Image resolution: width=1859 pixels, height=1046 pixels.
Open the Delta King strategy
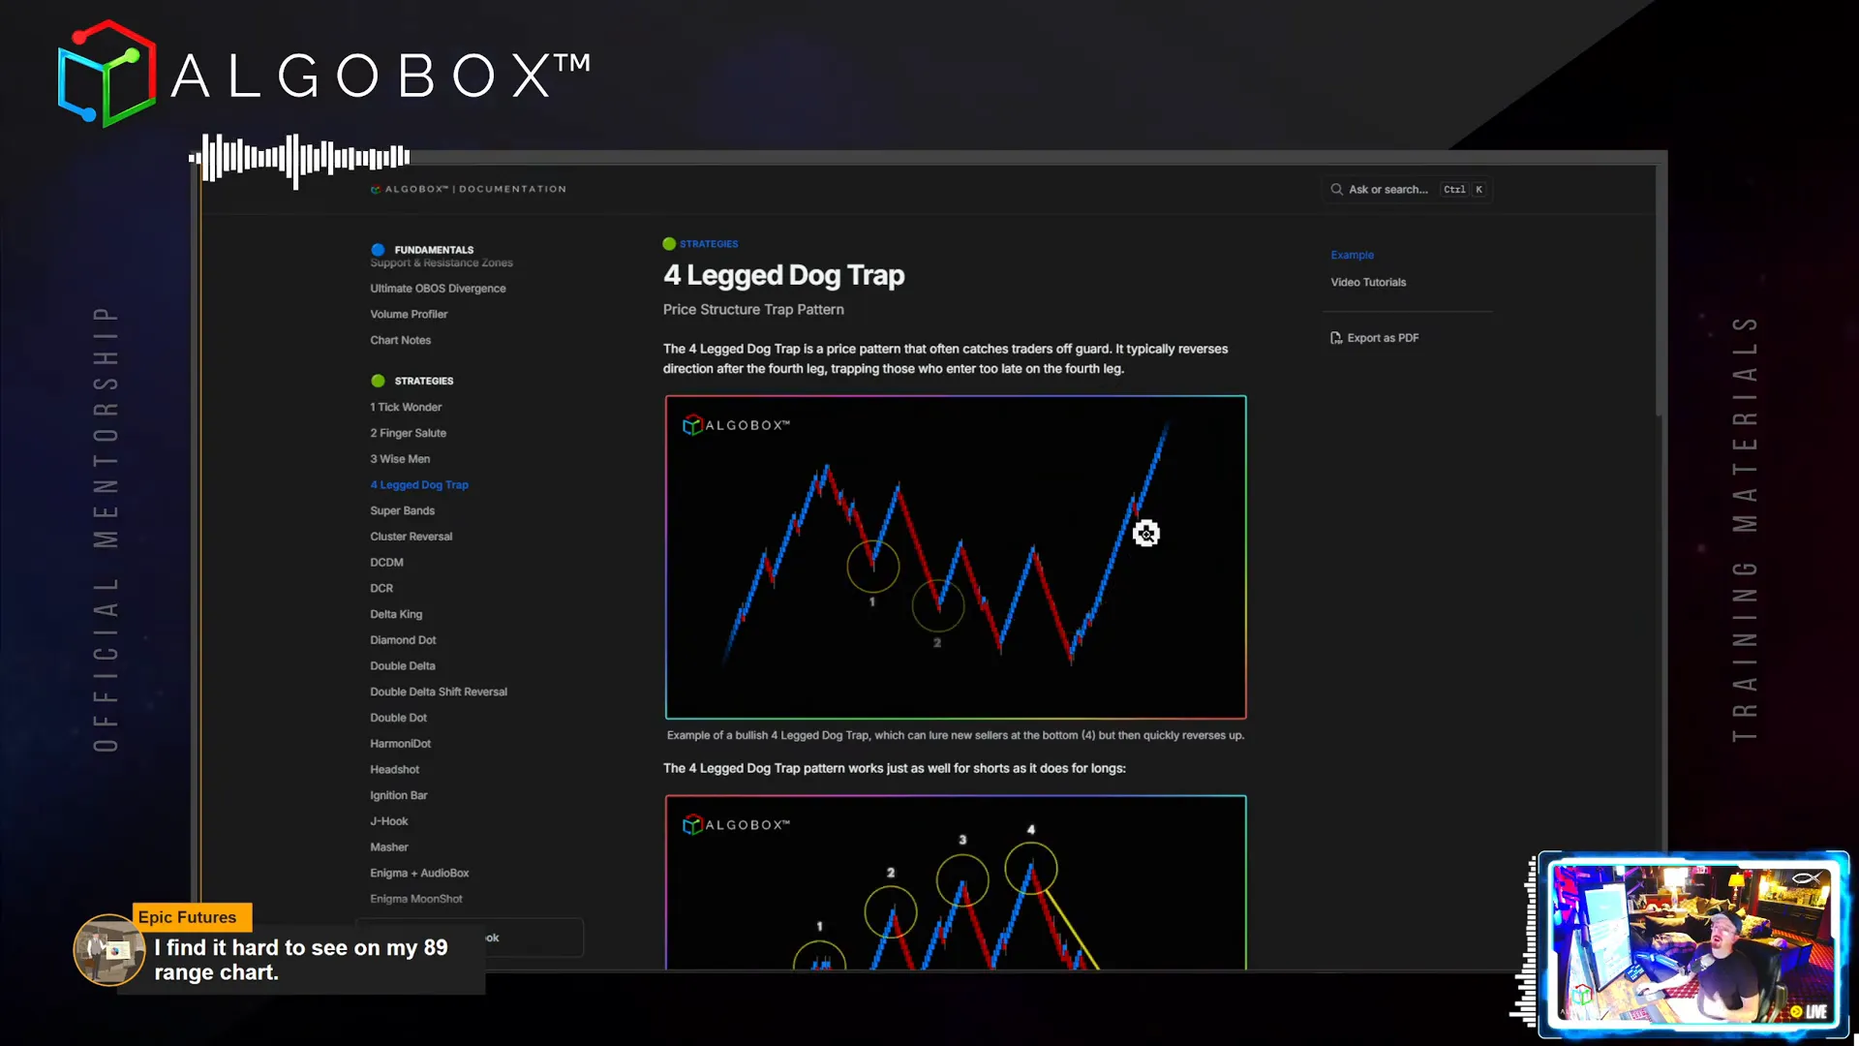pyautogui.click(x=396, y=614)
